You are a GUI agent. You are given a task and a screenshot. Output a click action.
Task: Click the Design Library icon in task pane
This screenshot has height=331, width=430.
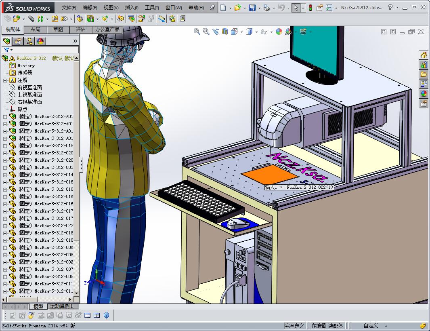click(x=424, y=65)
